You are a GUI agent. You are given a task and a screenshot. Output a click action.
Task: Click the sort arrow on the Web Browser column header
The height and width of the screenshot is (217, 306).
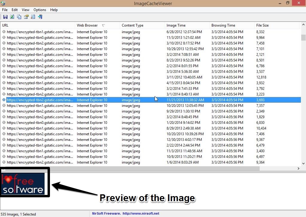click(x=103, y=25)
